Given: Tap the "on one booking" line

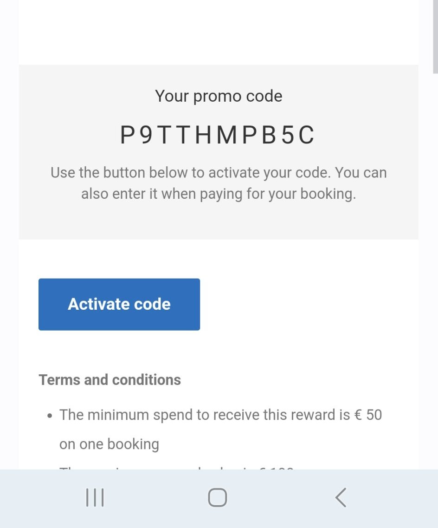Looking at the screenshot, I should pyautogui.click(x=109, y=444).
